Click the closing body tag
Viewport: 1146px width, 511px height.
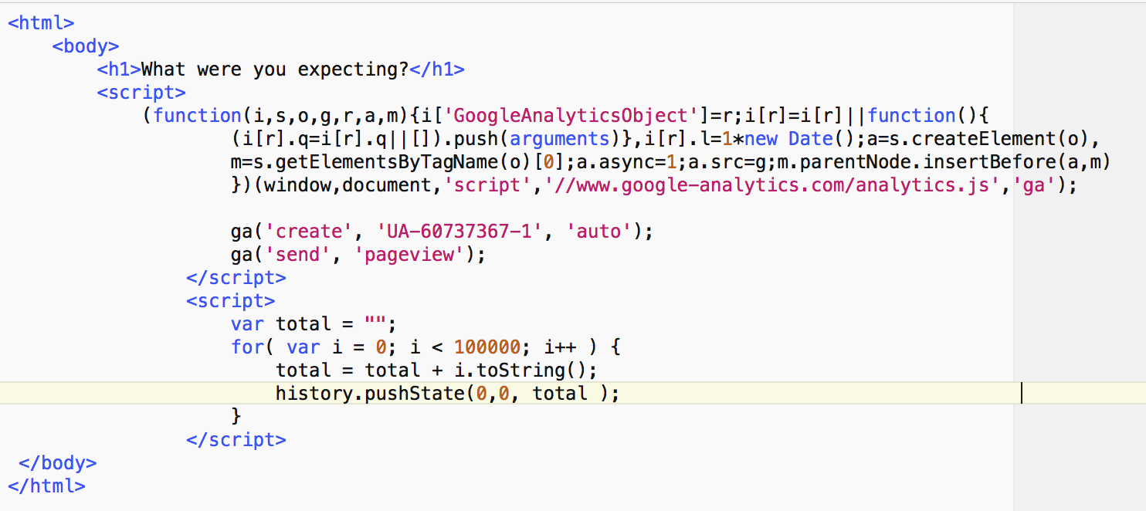point(58,463)
